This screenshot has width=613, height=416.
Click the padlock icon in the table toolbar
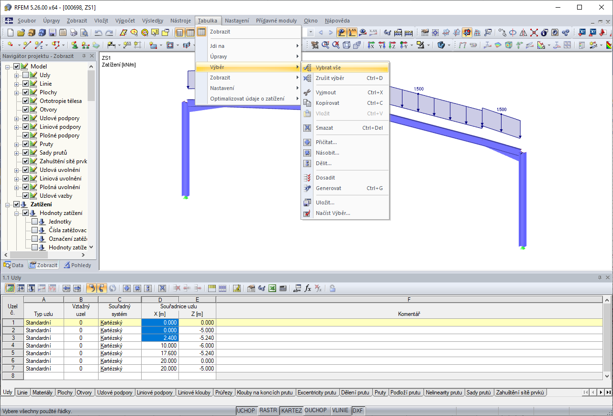332,288
